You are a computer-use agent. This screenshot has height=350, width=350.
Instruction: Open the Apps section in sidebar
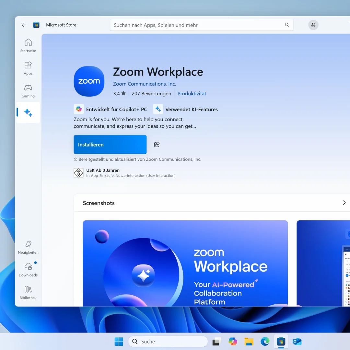[28, 68]
